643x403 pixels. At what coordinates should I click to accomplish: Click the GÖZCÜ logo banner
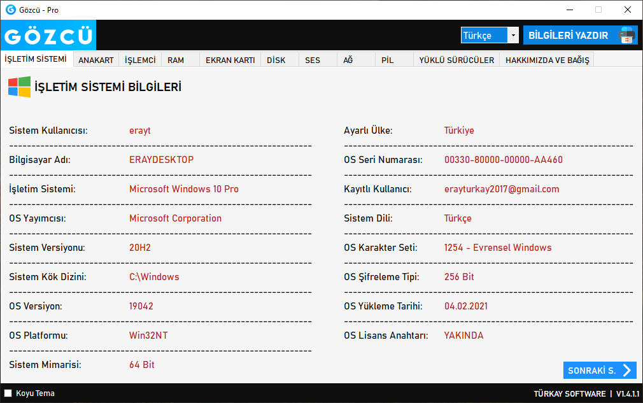pos(48,35)
